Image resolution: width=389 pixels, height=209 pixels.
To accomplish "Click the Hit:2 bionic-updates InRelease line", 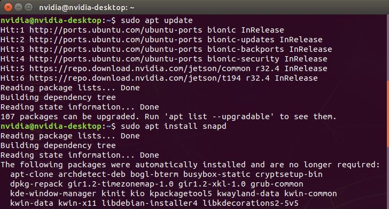I will [x=161, y=40].
